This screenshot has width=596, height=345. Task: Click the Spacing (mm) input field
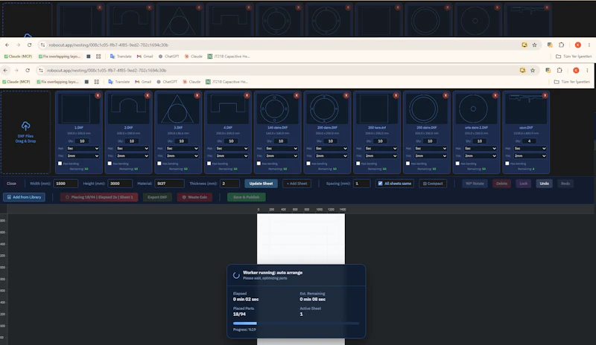click(361, 184)
